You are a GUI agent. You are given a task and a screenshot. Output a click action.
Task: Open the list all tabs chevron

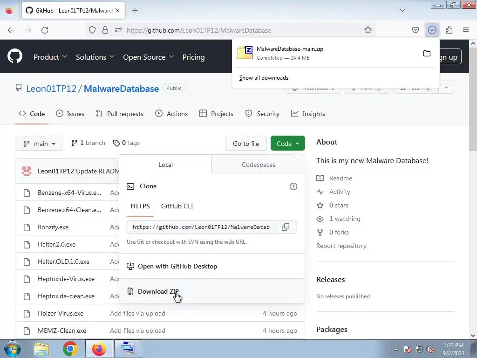point(402,10)
